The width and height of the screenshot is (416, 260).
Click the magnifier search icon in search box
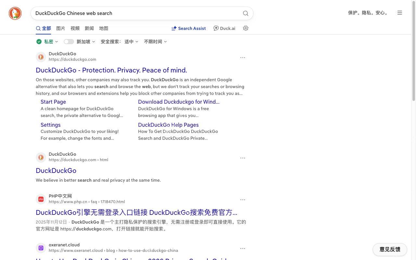246,13
